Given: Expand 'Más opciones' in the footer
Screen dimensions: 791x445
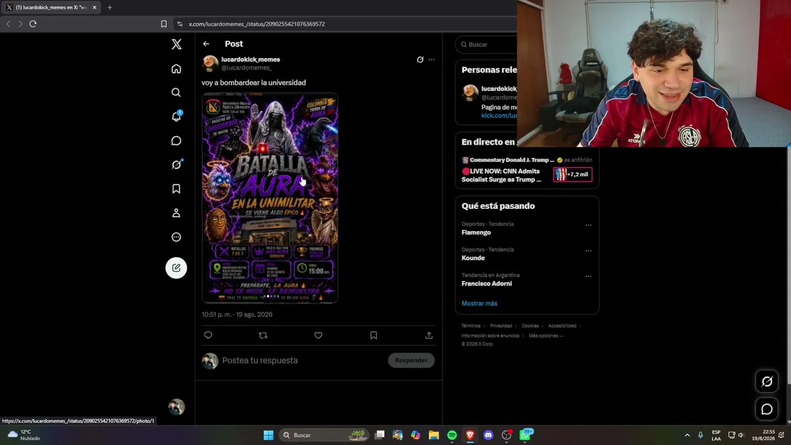Looking at the screenshot, I should tap(546, 336).
